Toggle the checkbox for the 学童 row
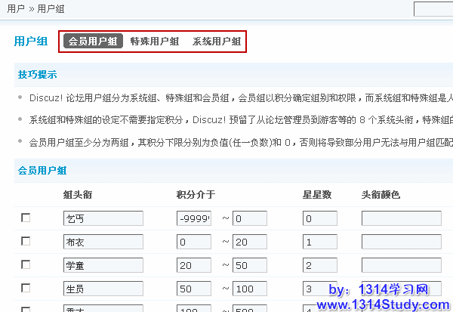Image resolution: width=453 pixels, height=312 pixels. click(26, 264)
